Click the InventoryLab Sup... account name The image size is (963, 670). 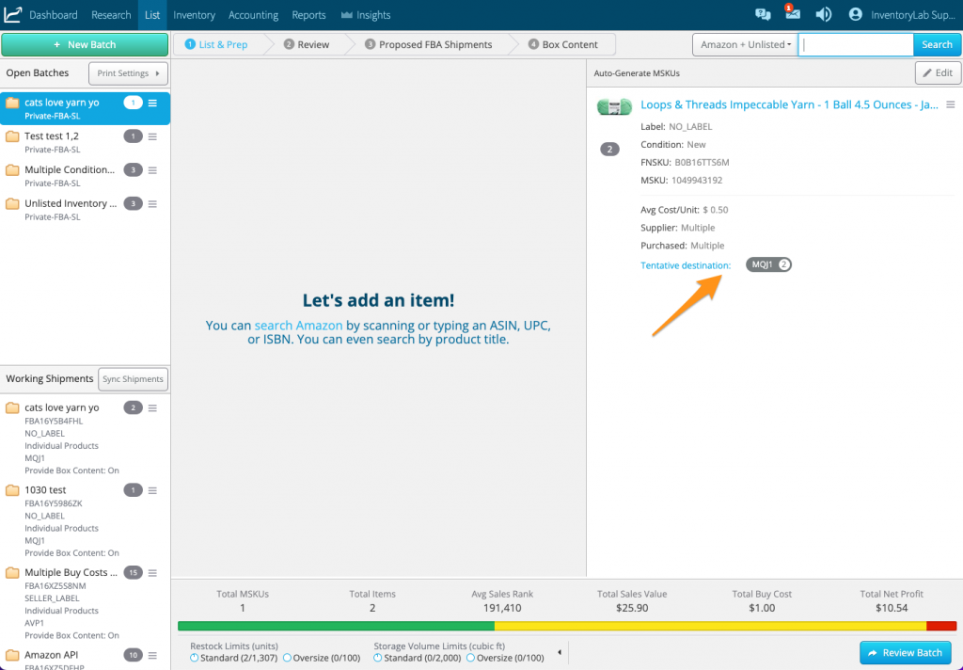point(912,15)
